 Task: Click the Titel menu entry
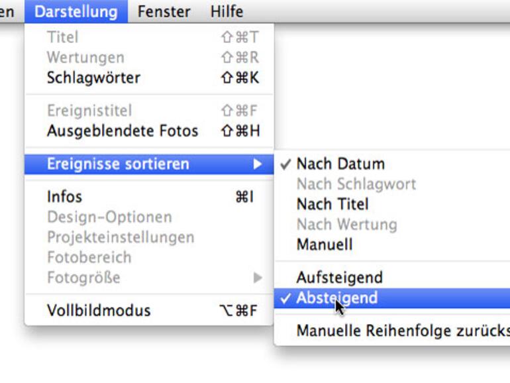(62, 38)
